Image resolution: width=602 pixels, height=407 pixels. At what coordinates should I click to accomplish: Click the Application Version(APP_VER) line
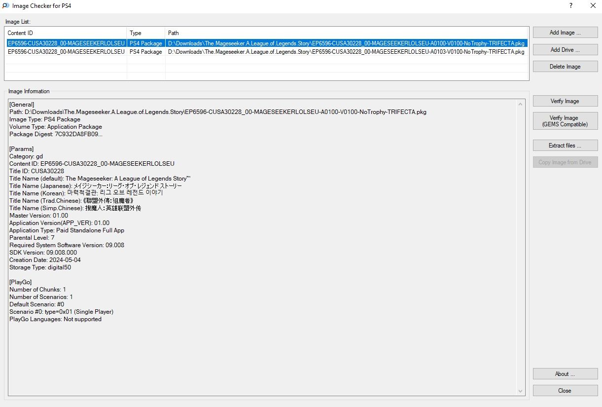click(59, 223)
